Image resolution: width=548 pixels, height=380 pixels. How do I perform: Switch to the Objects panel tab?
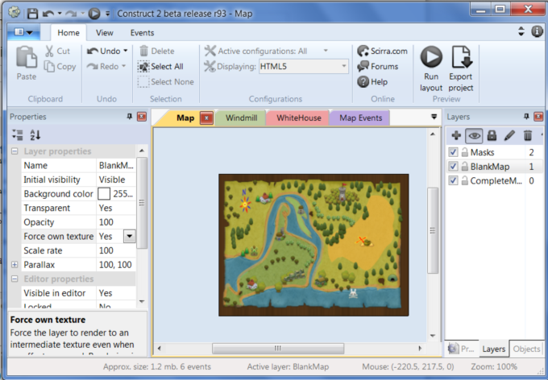pyautogui.click(x=527, y=349)
